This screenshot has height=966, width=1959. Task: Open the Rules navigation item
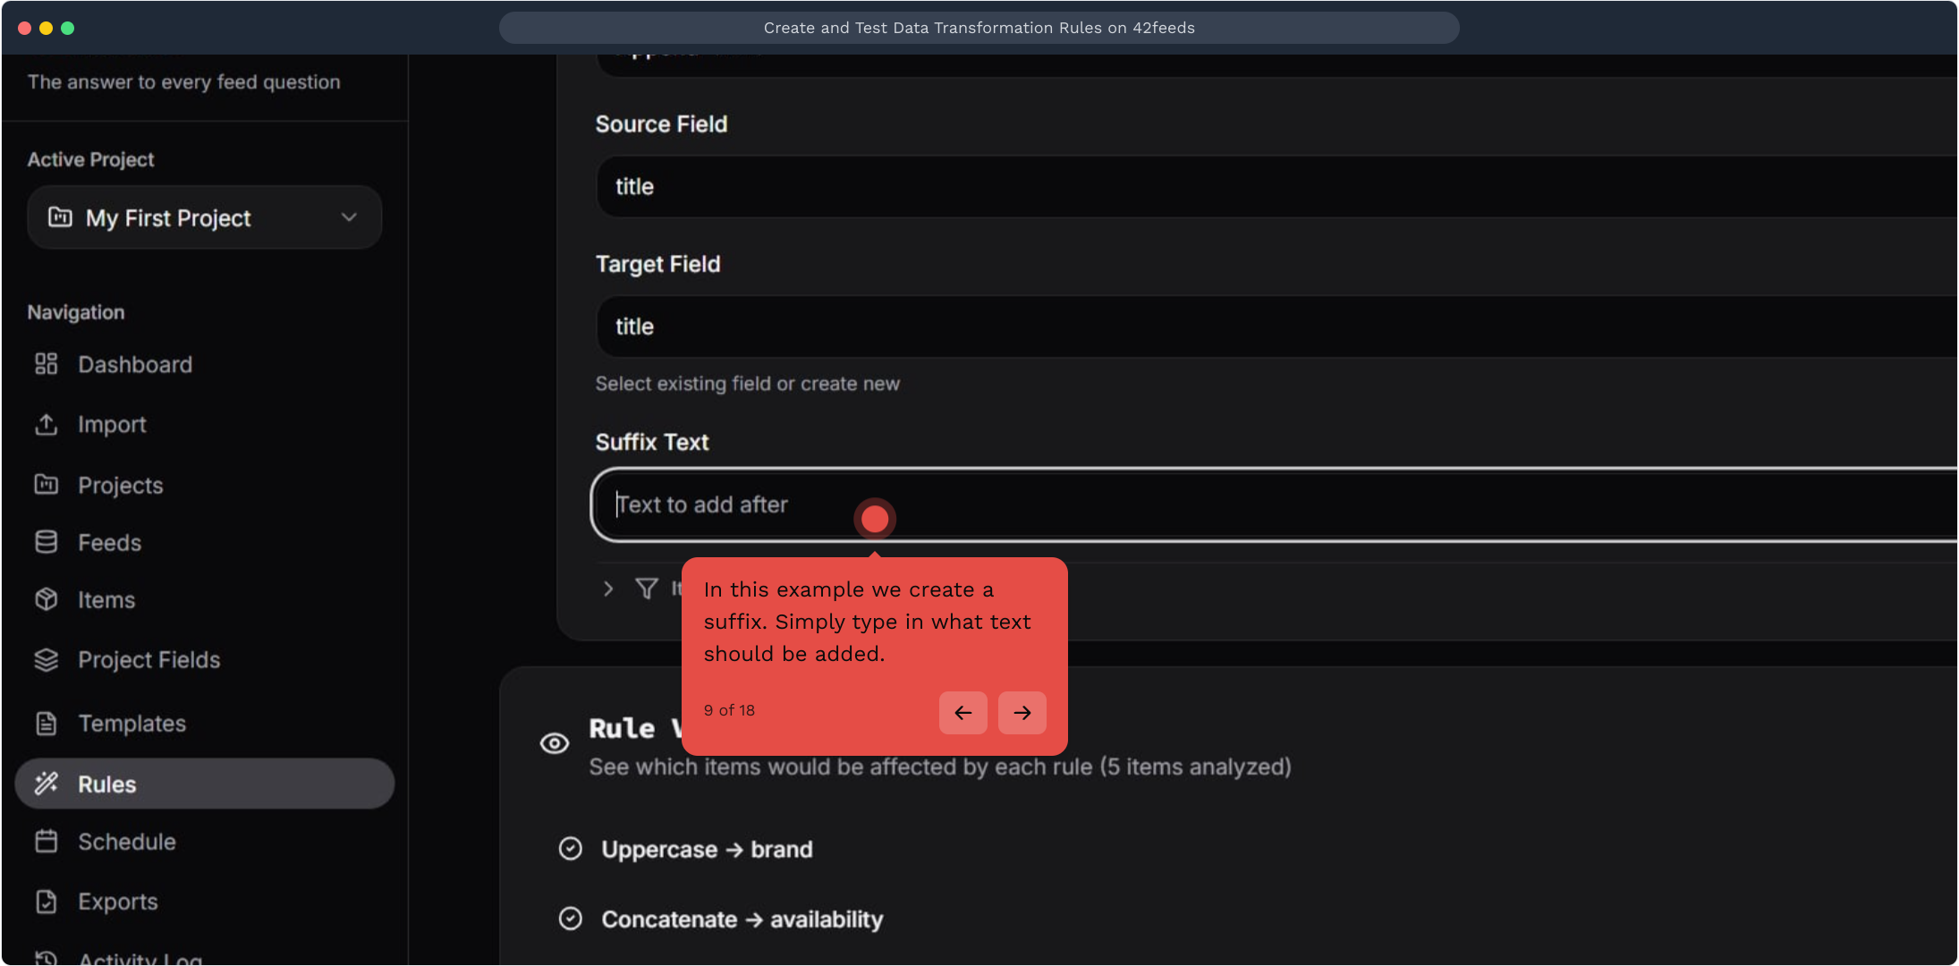pyautogui.click(x=204, y=784)
